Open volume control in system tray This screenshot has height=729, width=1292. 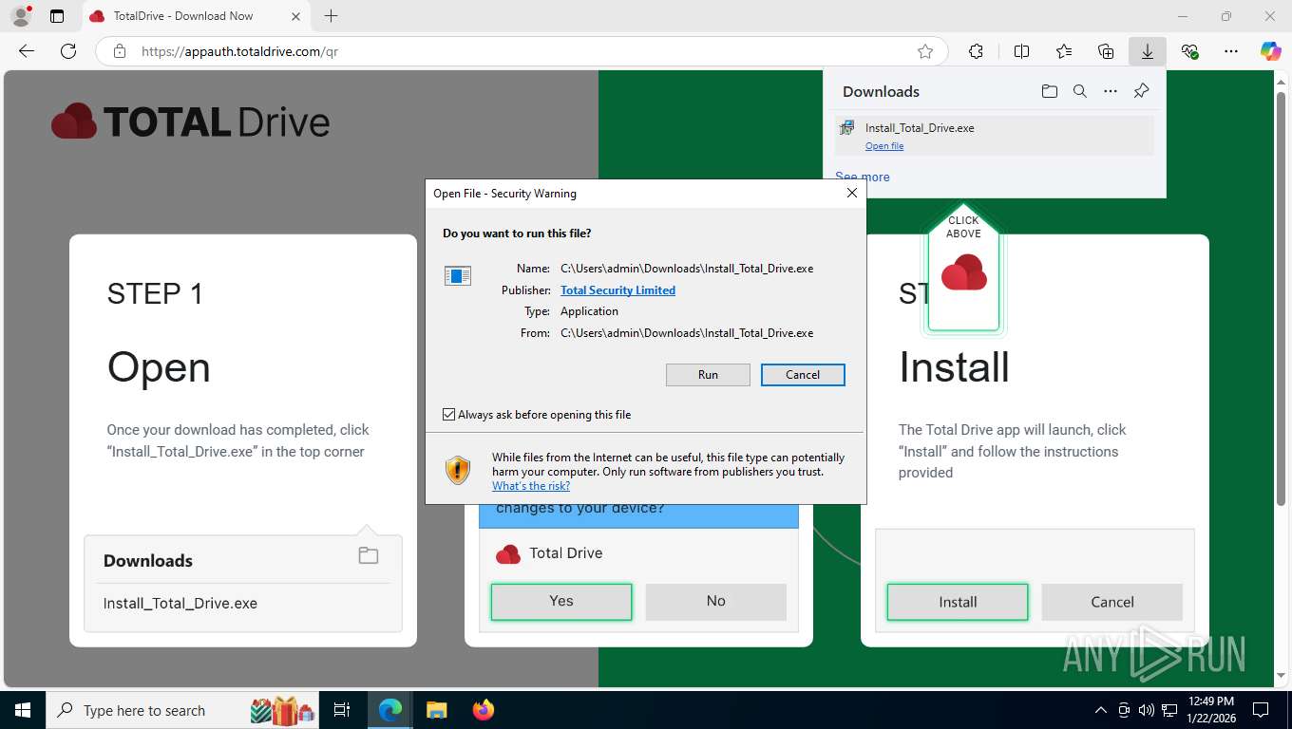click(1147, 710)
